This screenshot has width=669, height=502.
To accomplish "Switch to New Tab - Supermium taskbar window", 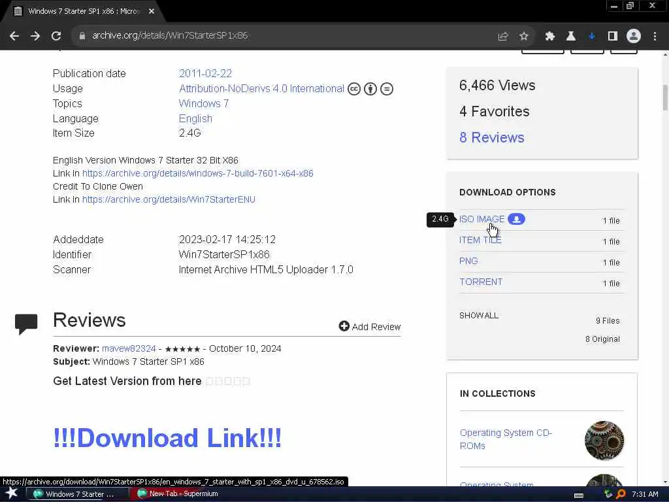I will coord(184,494).
